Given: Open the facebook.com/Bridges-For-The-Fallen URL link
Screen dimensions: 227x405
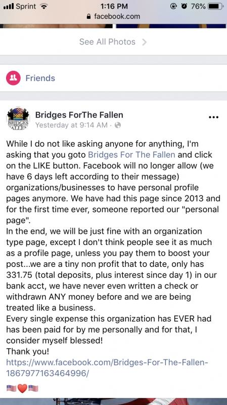Looking at the screenshot, I should (107, 368).
